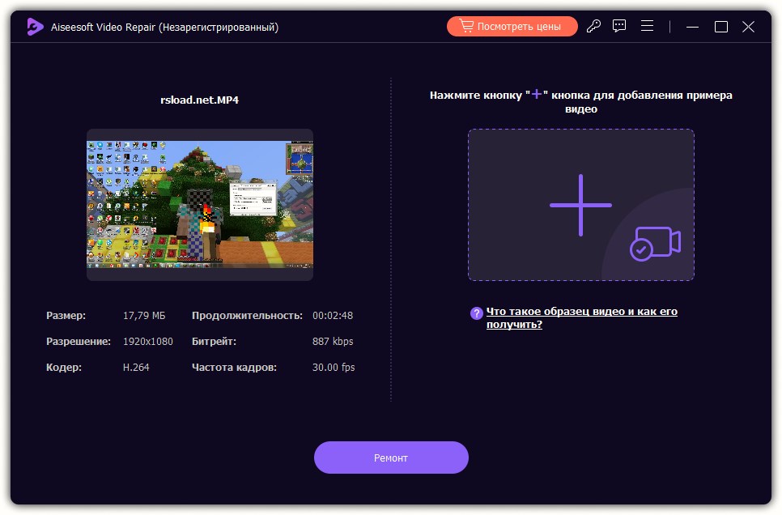Click the key registration icon in the title bar

tap(593, 25)
